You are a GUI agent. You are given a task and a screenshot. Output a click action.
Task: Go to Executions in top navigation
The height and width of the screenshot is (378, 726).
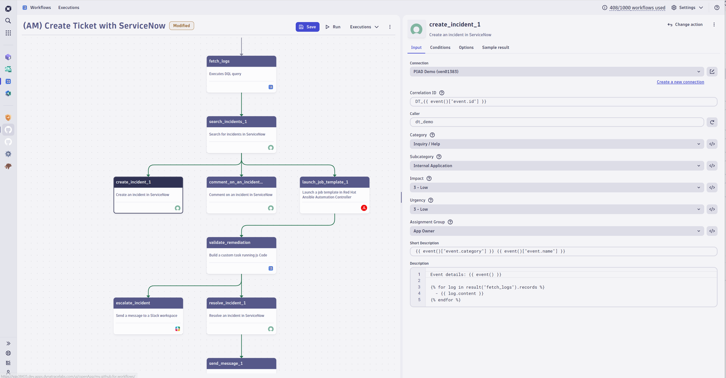(69, 8)
